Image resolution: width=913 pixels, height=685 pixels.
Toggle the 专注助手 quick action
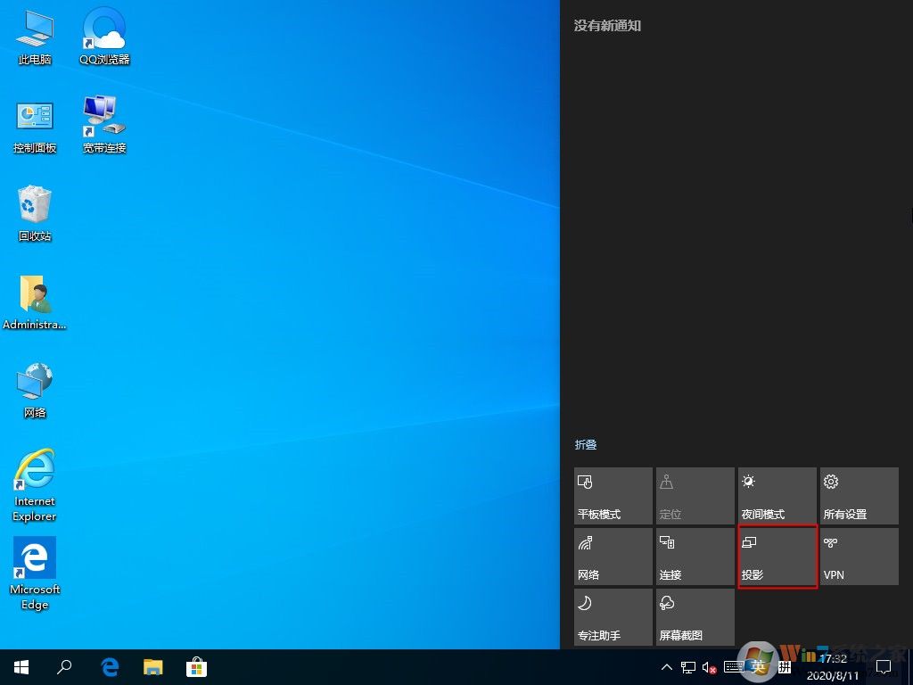coord(613,616)
